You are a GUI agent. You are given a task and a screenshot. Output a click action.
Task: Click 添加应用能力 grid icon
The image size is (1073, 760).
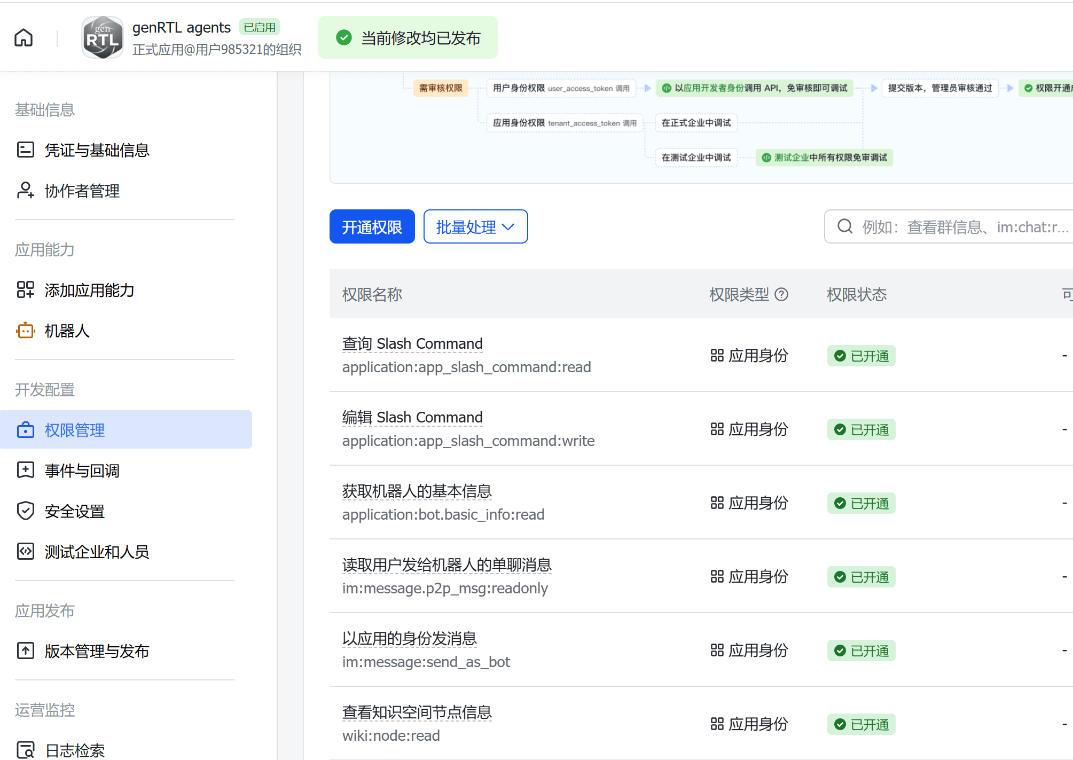click(x=26, y=289)
